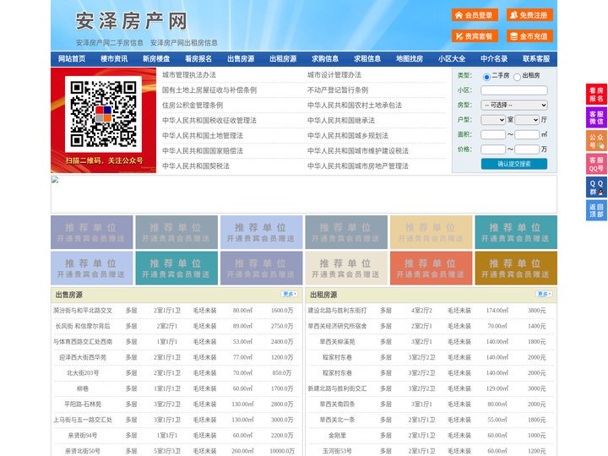
Task: Click the 安泽房产网 site logo
Action: [x=132, y=21]
